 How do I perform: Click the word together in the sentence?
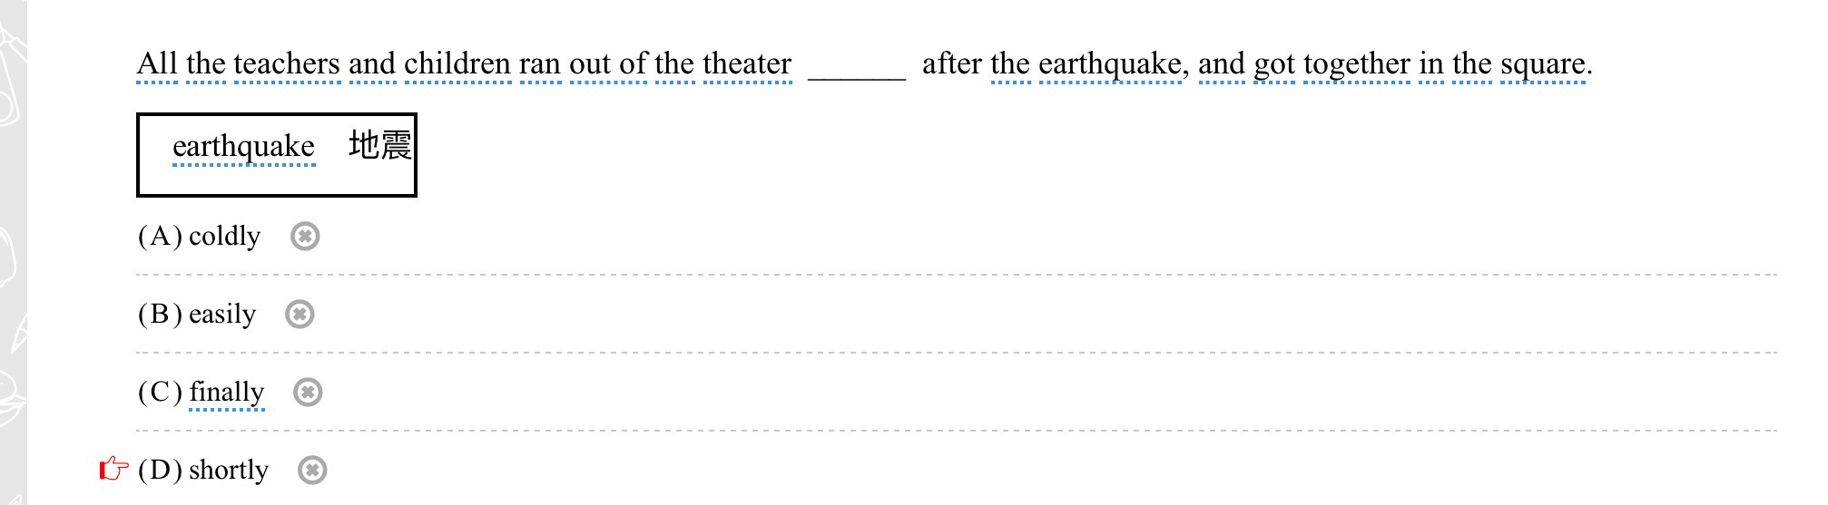(1357, 63)
